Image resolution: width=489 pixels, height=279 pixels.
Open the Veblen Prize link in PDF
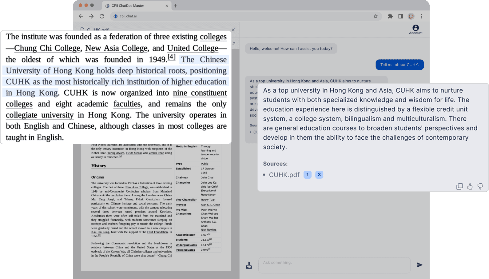point(156,153)
